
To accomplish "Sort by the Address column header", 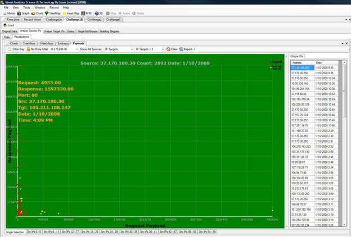I will [303, 63].
